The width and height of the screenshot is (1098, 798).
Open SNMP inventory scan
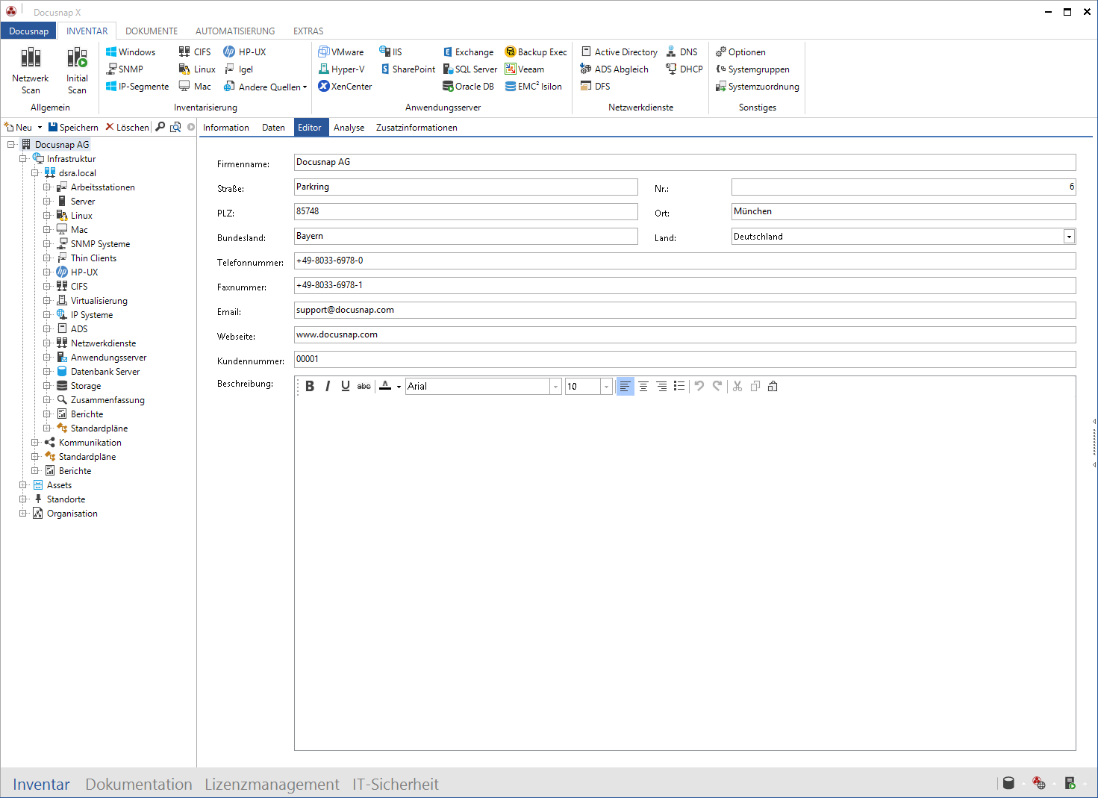[x=125, y=69]
